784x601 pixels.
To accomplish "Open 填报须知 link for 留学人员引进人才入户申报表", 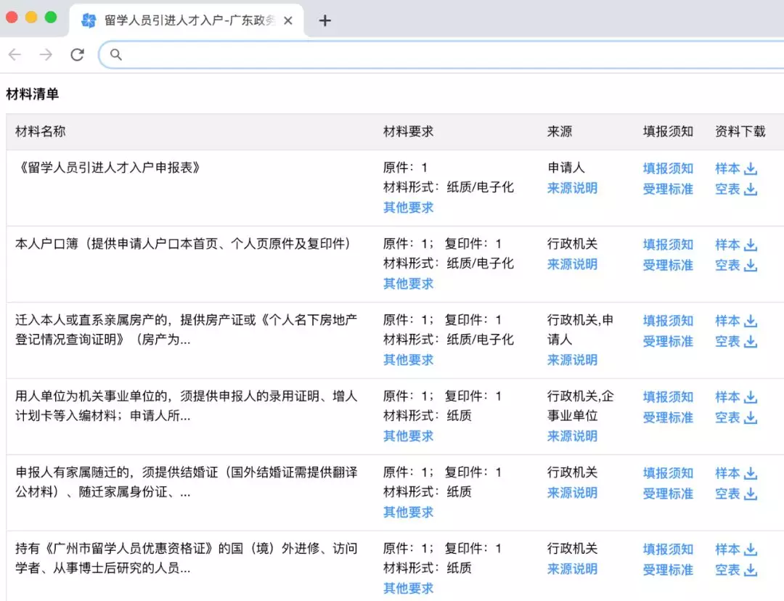I will tap(668, 168).
